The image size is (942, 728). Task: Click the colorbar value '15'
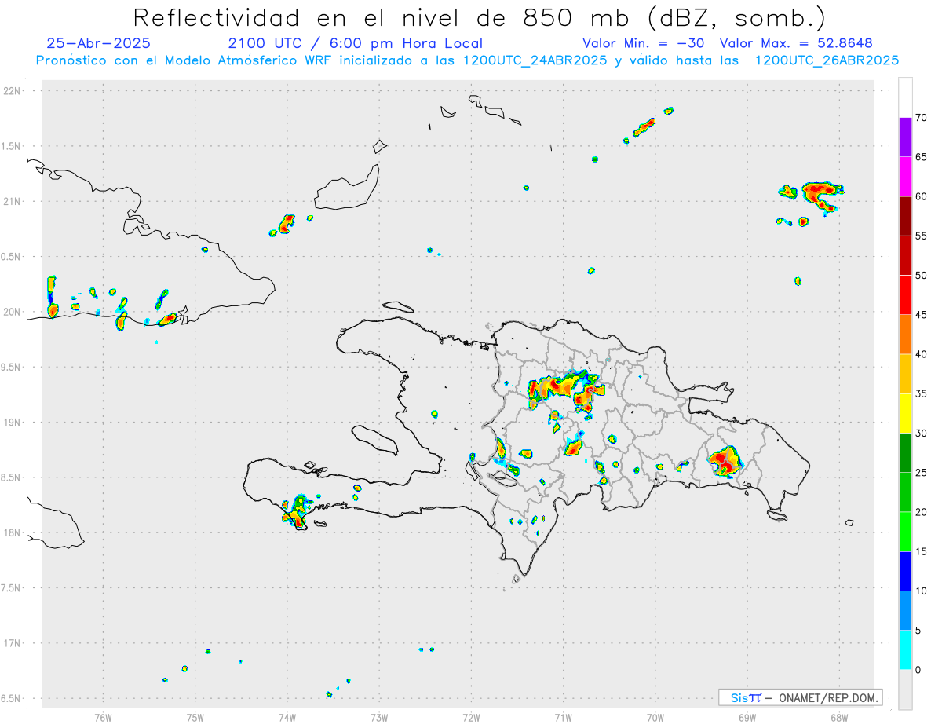tap(922, 551)
